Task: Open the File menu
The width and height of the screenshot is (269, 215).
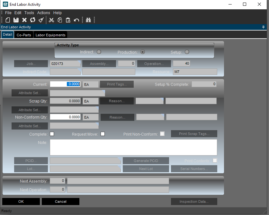Action: (x=8, y=13)
